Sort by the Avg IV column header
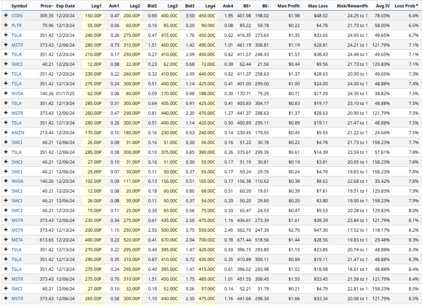The width and height of the screenshot is (422, 306). pyautogui.click(x=383, y=6)
